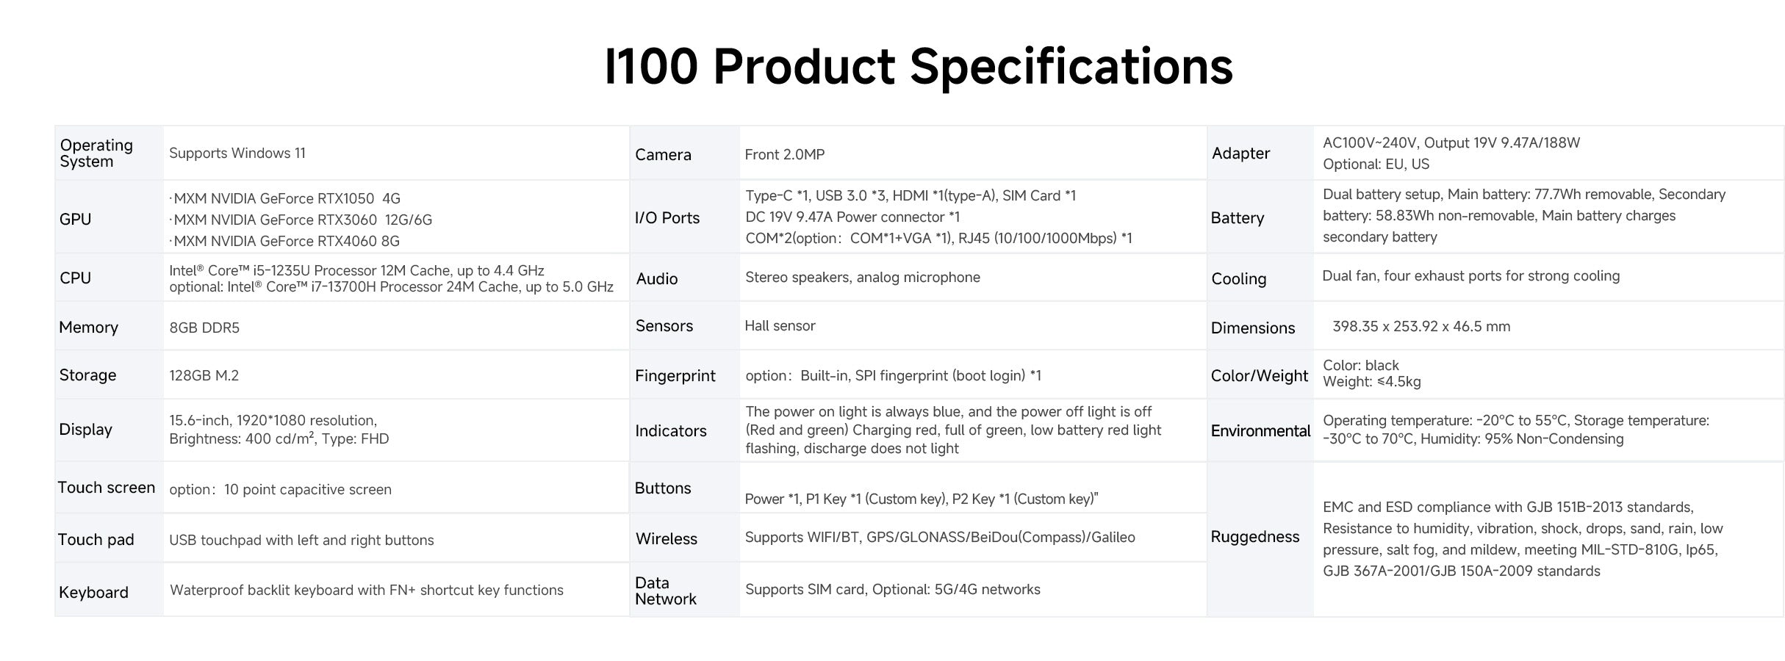Select the RTX3060 12G/6G GPU line

pos(302,220)
